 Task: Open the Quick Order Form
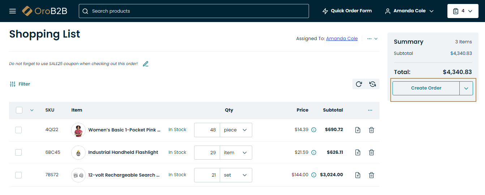point(347,11)
